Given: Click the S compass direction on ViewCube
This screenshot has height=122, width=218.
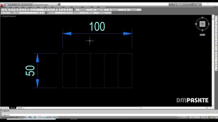Looking at the screenshot, I should click(x=202, y=30).
